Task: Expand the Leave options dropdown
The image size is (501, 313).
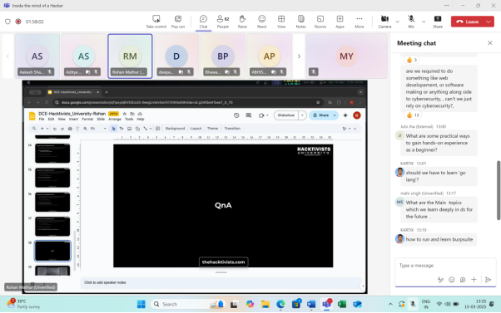Action: 489,22
